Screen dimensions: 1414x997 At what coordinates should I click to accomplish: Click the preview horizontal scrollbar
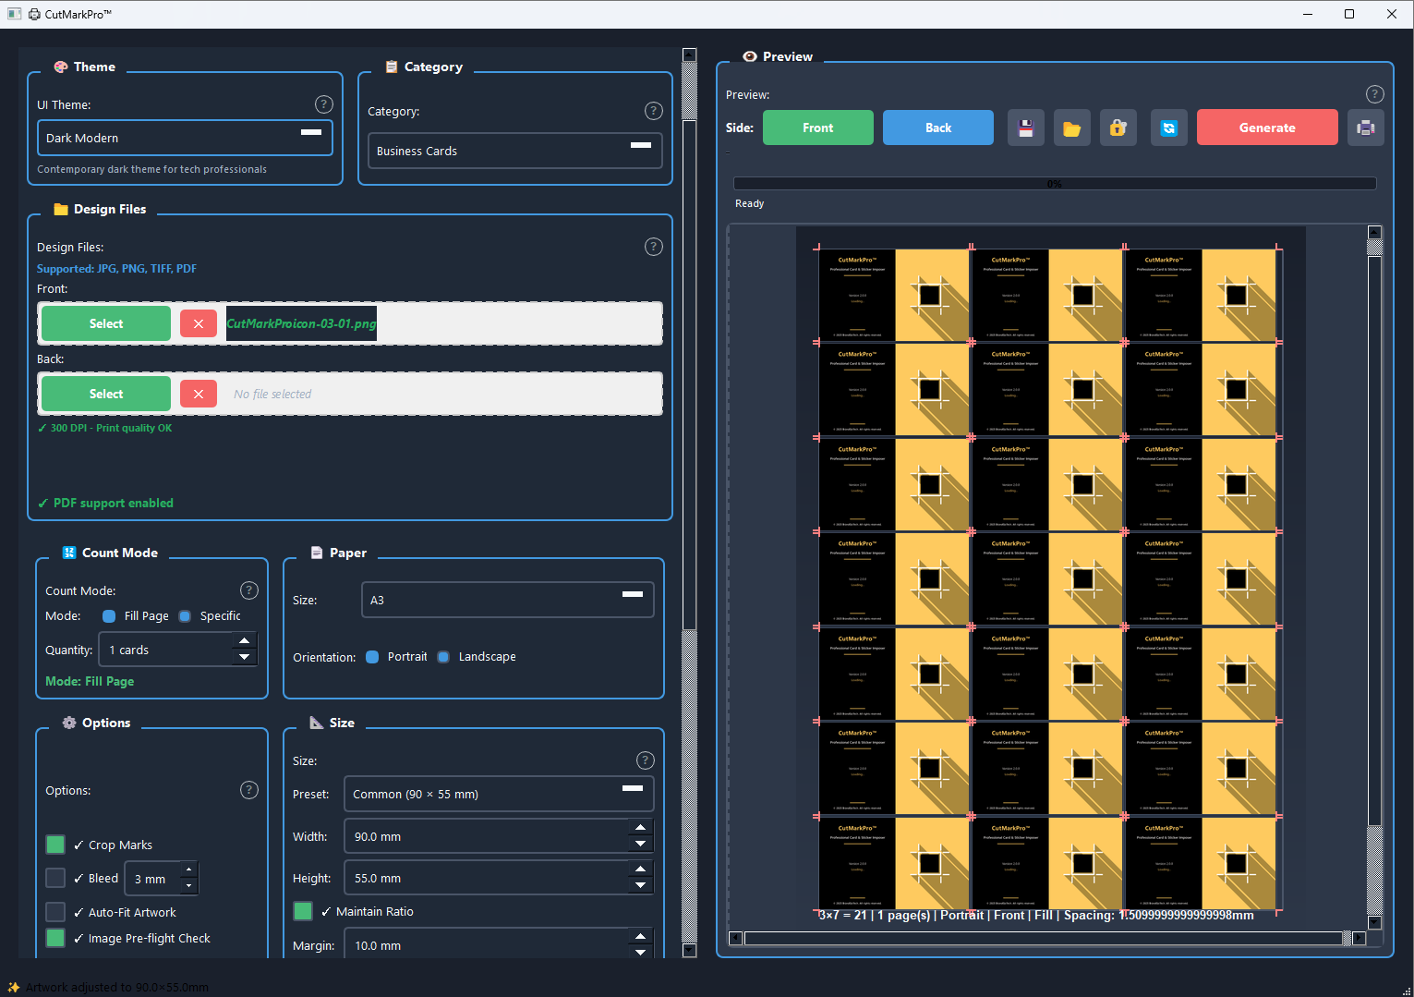pos(1044,939)
